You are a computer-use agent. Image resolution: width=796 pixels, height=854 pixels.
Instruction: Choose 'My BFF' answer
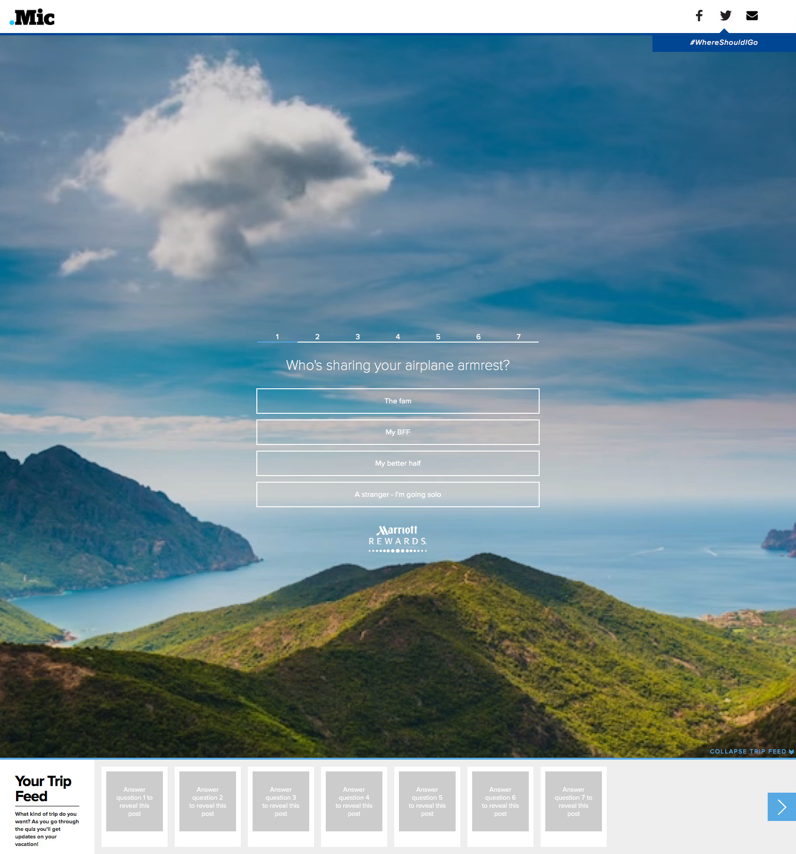[x=398, y=432]
